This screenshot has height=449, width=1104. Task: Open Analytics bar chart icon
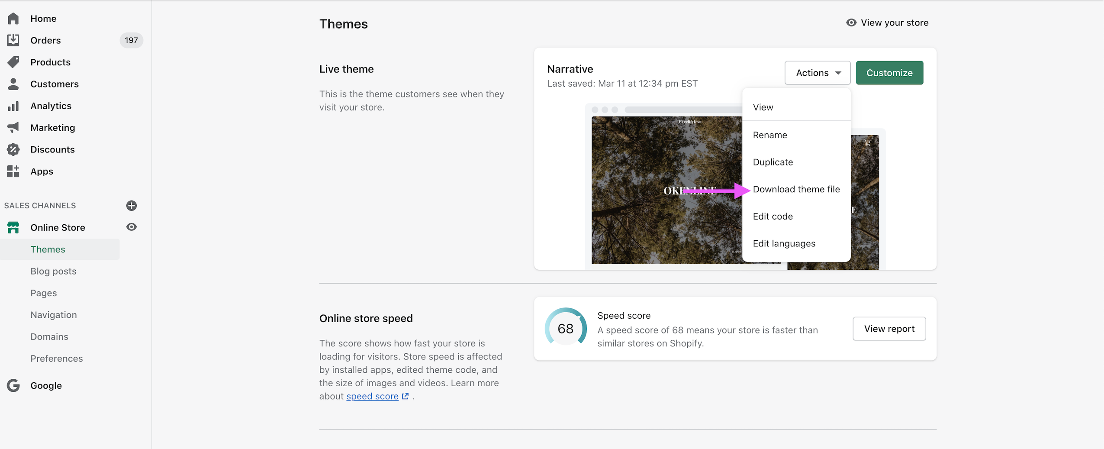(x=13, y=106)
